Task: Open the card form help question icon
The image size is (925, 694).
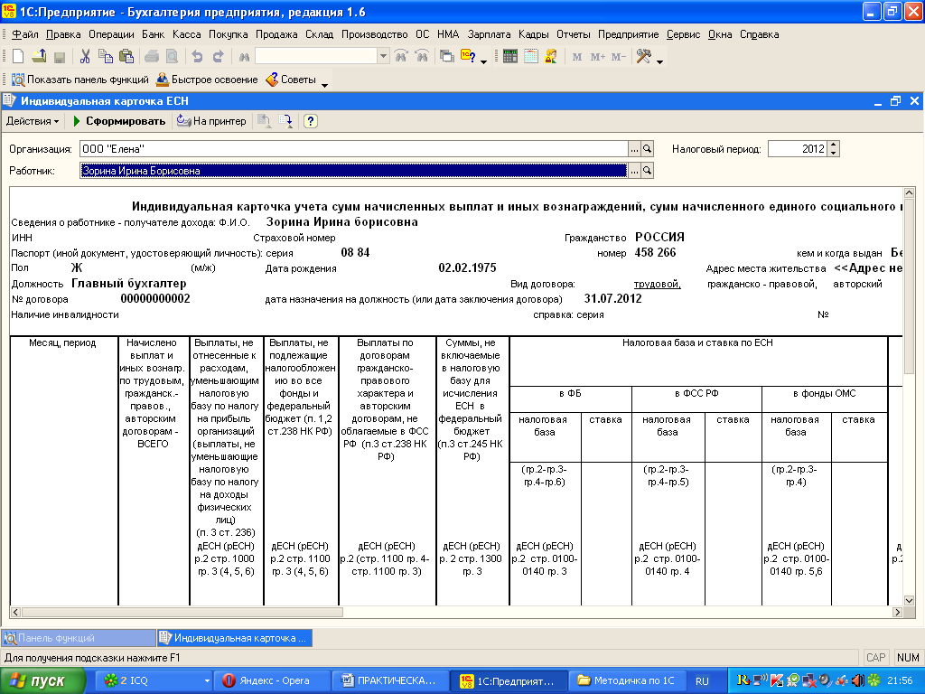Action: click(311, 121)
